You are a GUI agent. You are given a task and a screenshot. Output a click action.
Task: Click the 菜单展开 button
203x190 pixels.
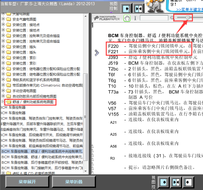(x=27, y=182)
